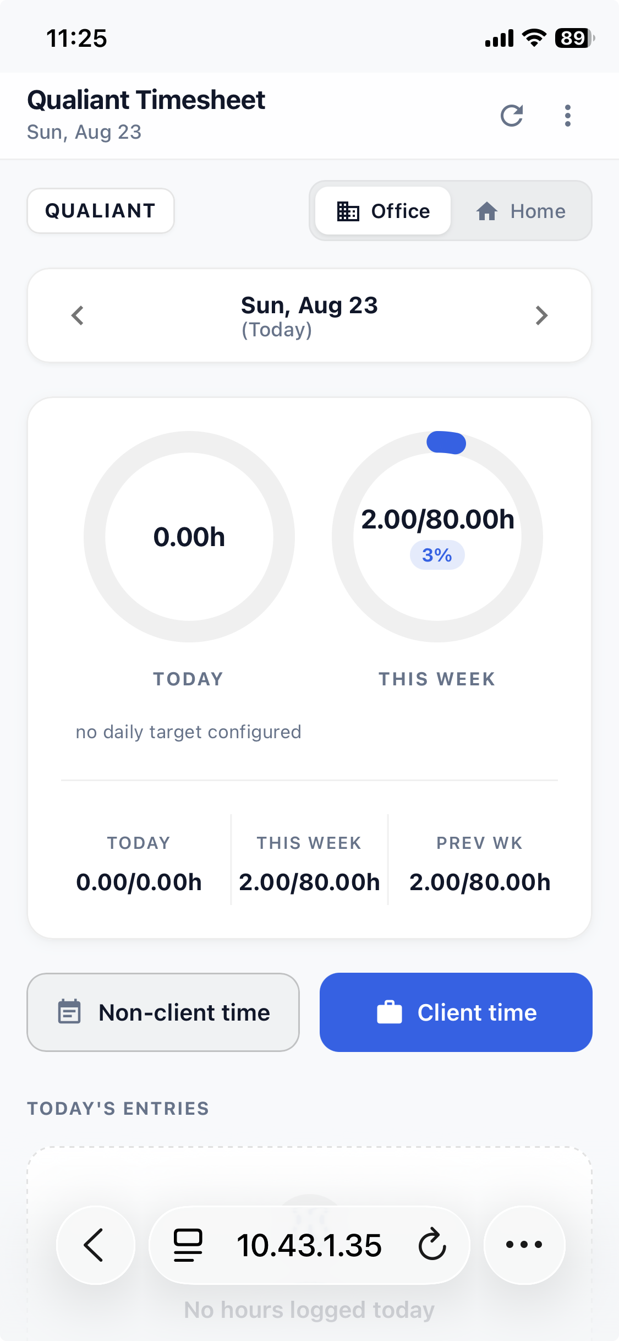Tap the battery indicator showing 89
Viewport: 619px width, 1341px height.
(x=575, y=38)
